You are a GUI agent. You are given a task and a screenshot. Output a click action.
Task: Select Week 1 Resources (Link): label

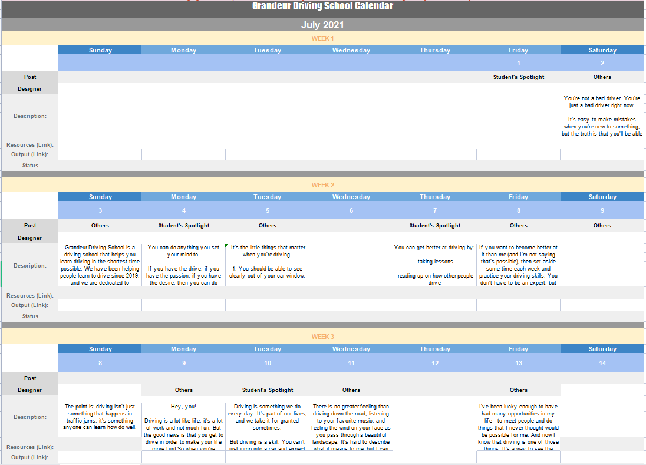pyautogui.click(x=29, y=145)
